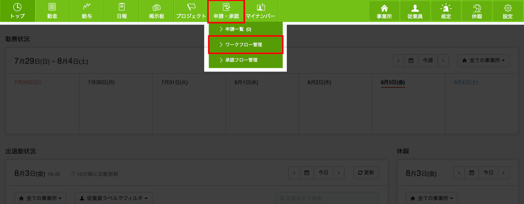
Task: Go to next day in 休暇 panel
Action: click(x=504, y=173)
